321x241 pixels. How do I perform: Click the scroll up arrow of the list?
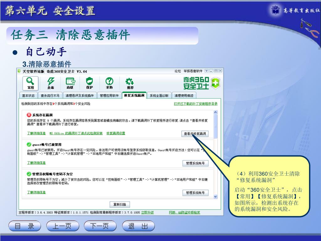pos(215,112)
